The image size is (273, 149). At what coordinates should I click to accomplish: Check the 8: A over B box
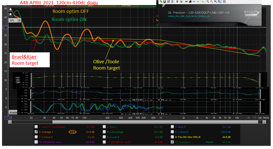click(x=104, y=137)
